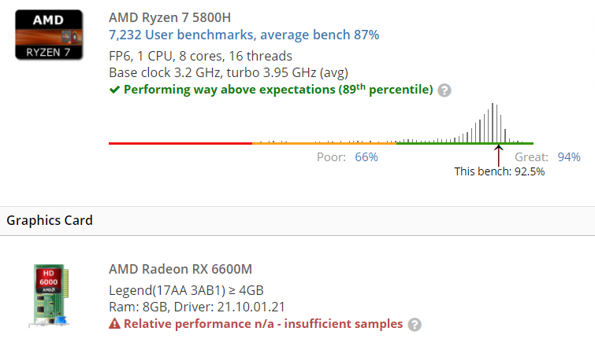Click the AMD Radeon RX 6600M title
595x357 pixels.
tap(180, 268)
